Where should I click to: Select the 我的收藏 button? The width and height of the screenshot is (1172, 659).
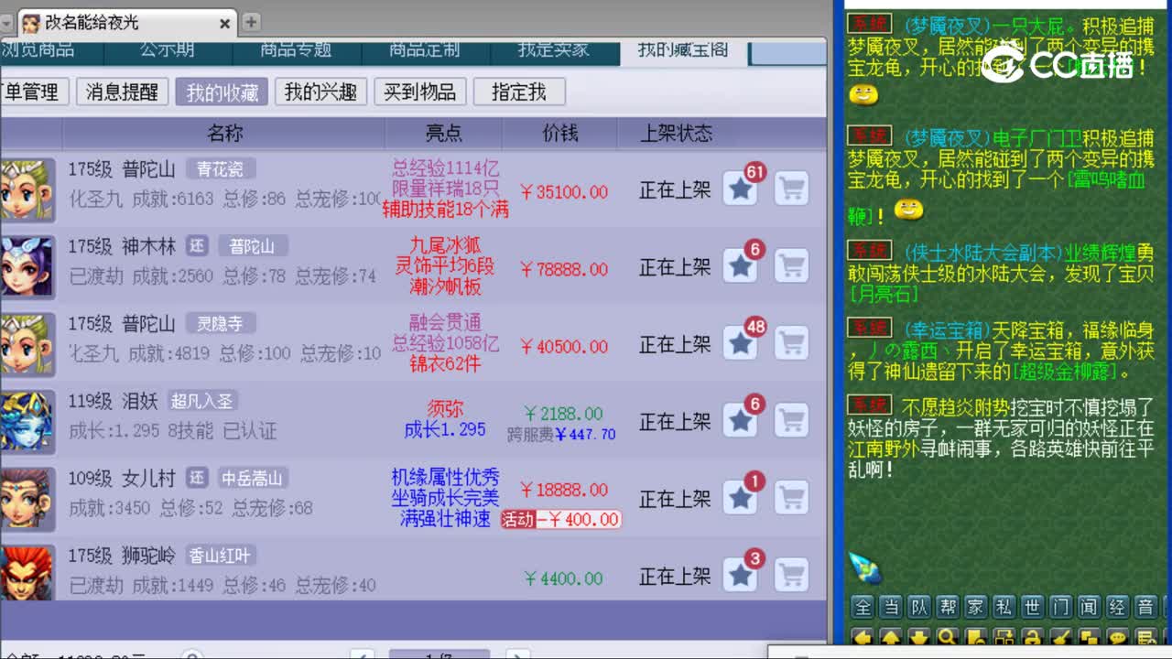click(222, 92)
